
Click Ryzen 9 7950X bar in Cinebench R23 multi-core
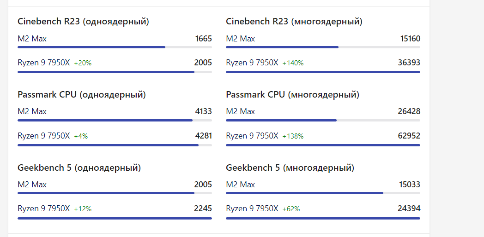(x=323, y=72)
